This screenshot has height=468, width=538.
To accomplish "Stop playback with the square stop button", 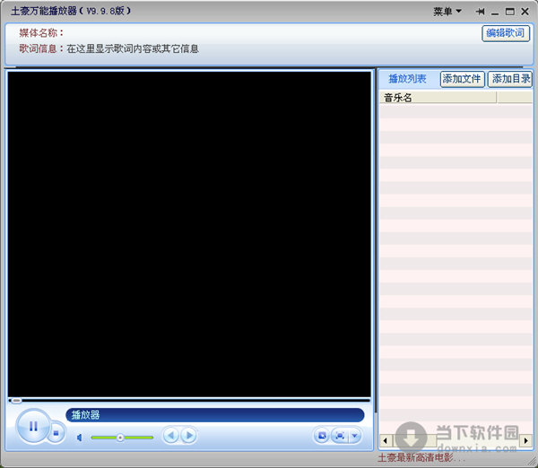I will click(56, 435).
